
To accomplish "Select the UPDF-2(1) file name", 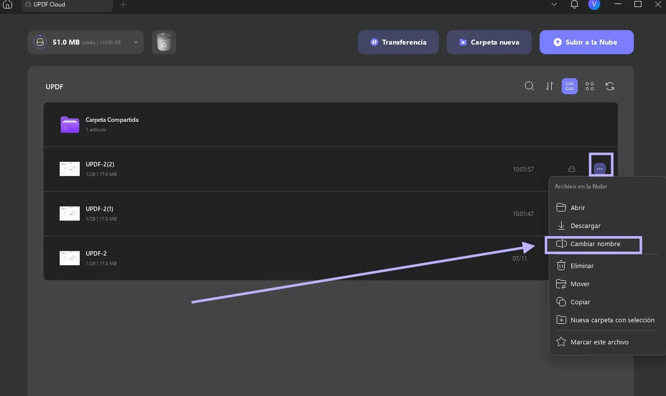I will (x=99, y=209).
